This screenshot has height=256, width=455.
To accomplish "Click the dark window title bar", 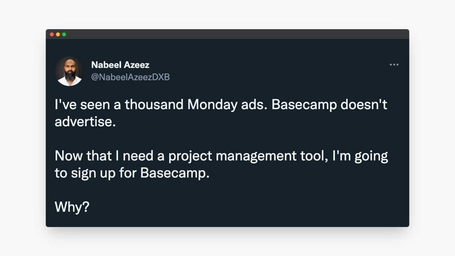I will coord(227,34).
